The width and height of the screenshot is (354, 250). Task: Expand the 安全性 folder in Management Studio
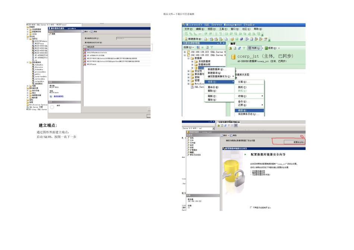189,71
